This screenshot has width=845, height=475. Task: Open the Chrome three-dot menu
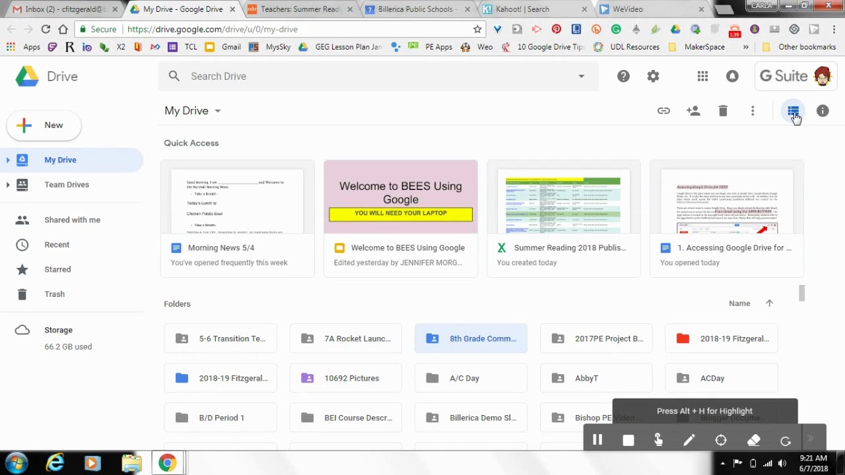point(834,29)
